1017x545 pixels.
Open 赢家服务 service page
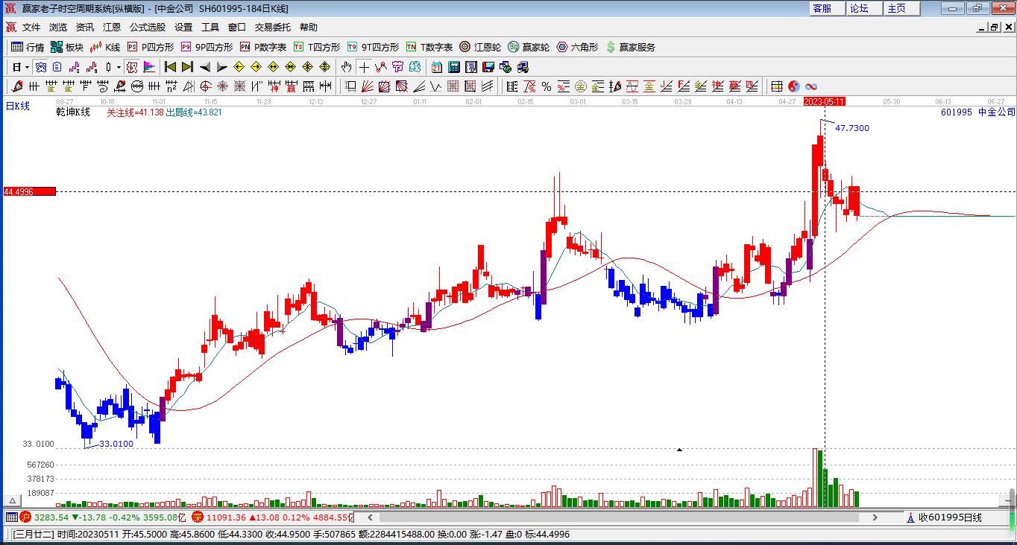[630, 47]
